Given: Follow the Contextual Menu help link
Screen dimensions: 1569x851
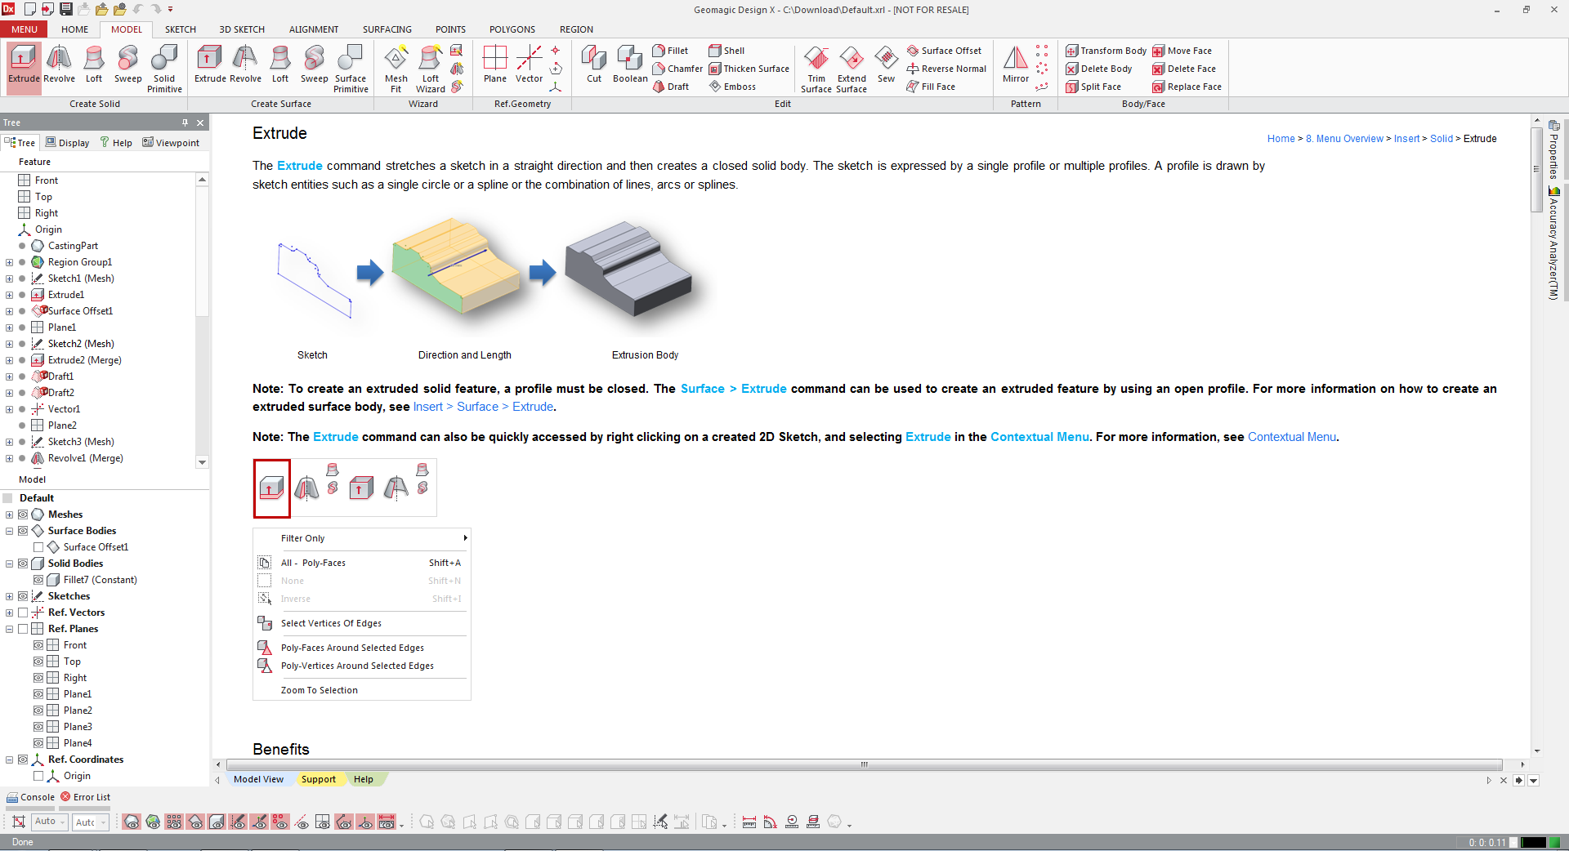Looking at the screenshot, I should click(x=1291, y=437).
